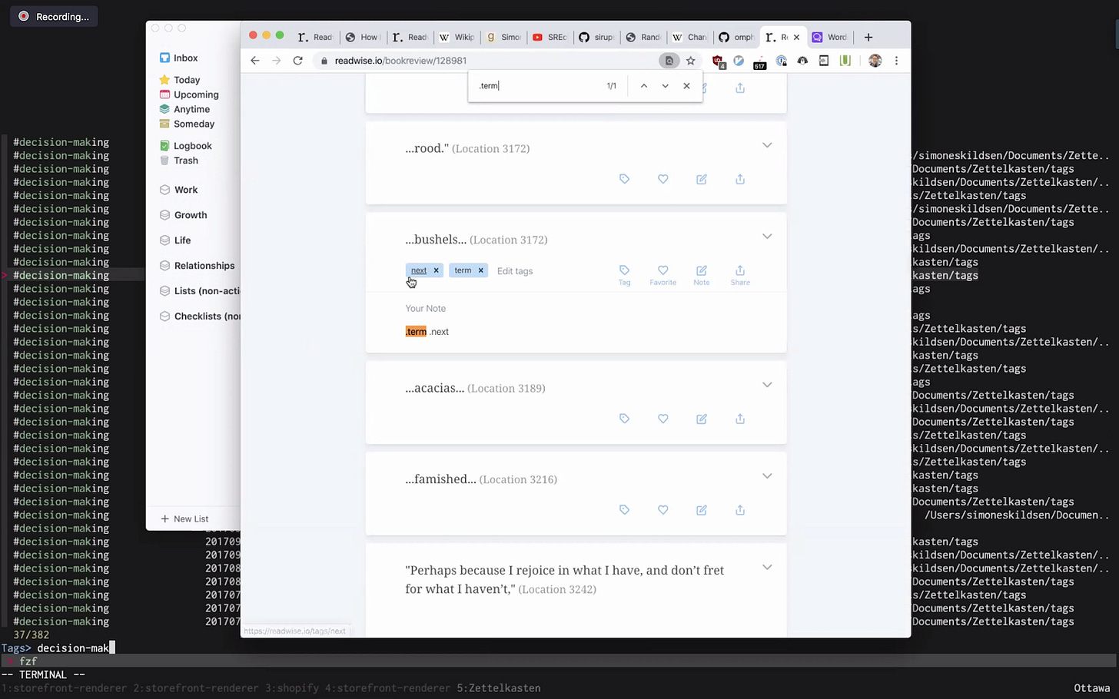Image resolution: width=1119 pixels, height=699 pixels.
Task: Switch to the 'Word' tab
Action: click(830, 37)
